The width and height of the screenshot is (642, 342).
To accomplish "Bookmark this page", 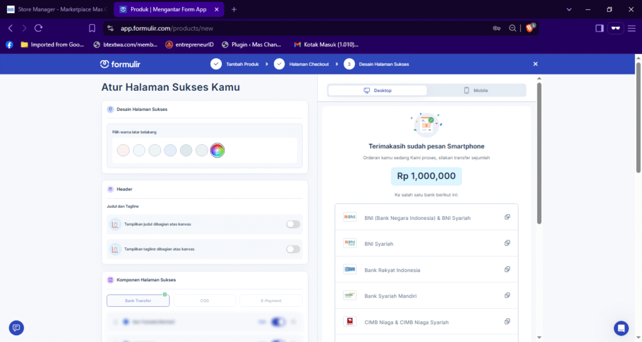I will pos(92,28).
